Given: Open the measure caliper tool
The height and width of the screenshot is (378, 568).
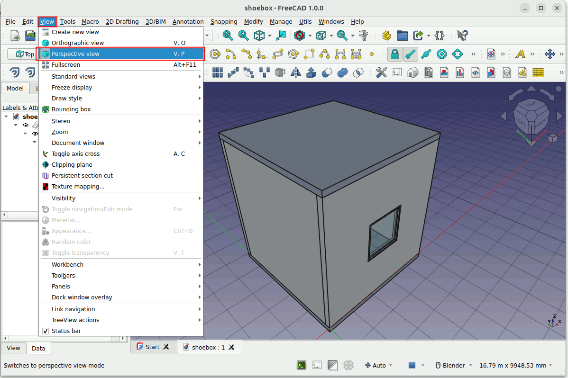Looking at the screenshot, I should click(x=364, y=35).
